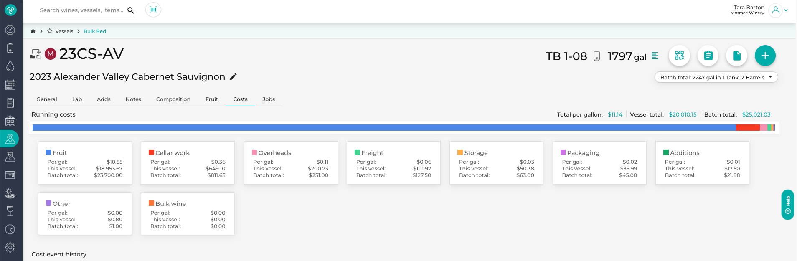
Task: Click the red M status badge
Action: tap(51, 54)
